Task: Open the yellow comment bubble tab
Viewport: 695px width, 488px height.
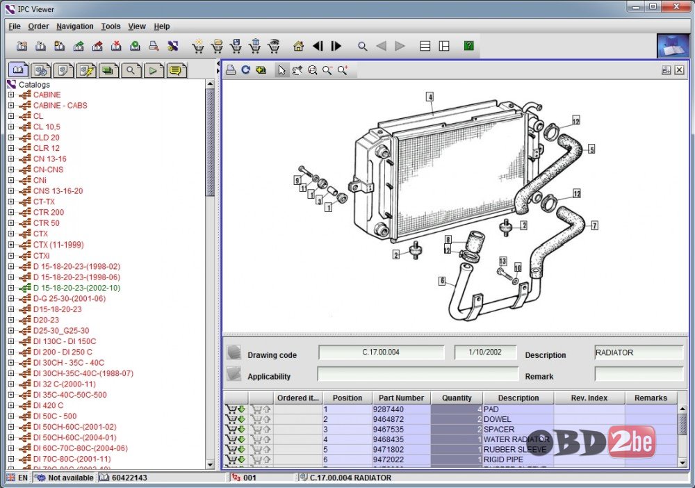Action: point(176,70)
